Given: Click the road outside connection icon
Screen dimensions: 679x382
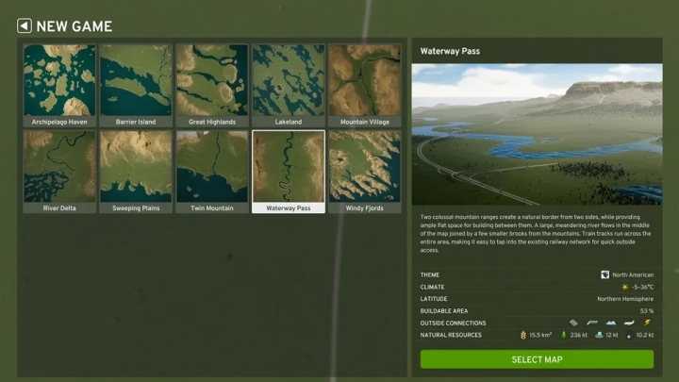Looking at the screenshot, I should pyautogui.click(x=573, y=323).
